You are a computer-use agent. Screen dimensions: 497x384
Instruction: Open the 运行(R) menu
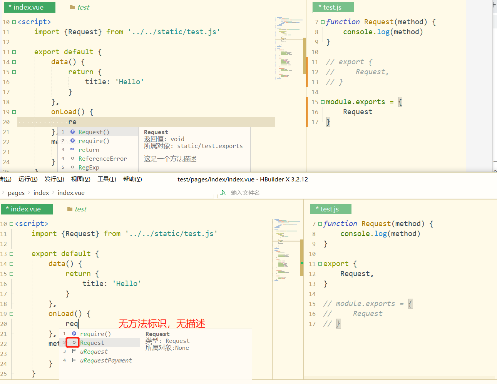[28, 179]
